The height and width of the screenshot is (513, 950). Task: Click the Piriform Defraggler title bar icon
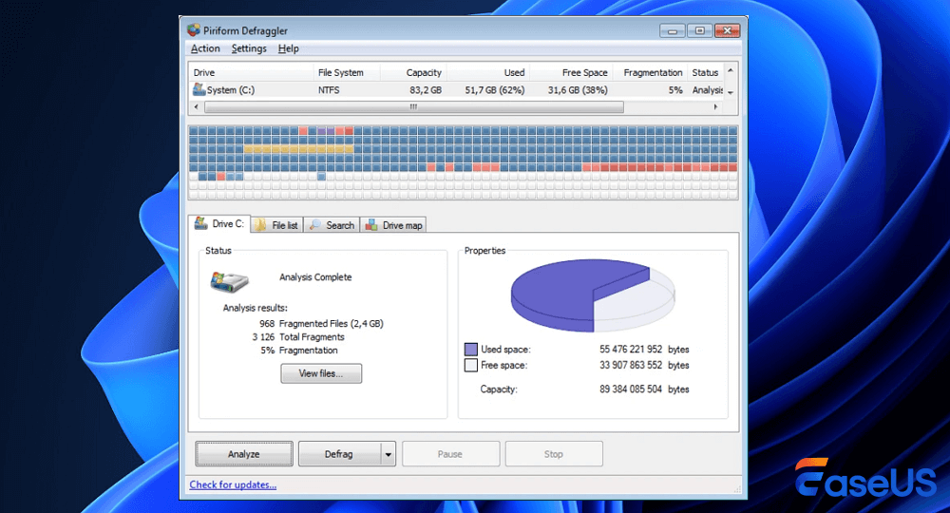pos(193,29)
